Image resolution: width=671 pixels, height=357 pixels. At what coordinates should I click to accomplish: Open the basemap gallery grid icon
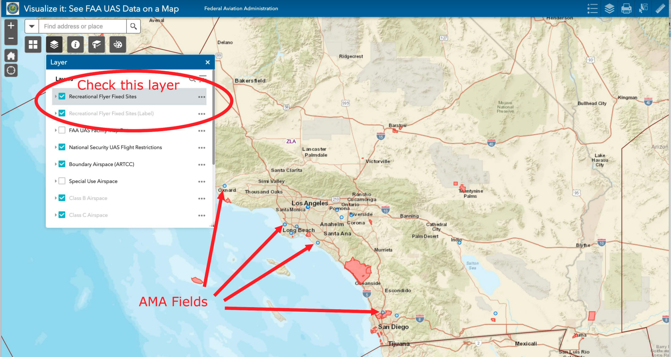pyautogui.click(x=33, y=44)
